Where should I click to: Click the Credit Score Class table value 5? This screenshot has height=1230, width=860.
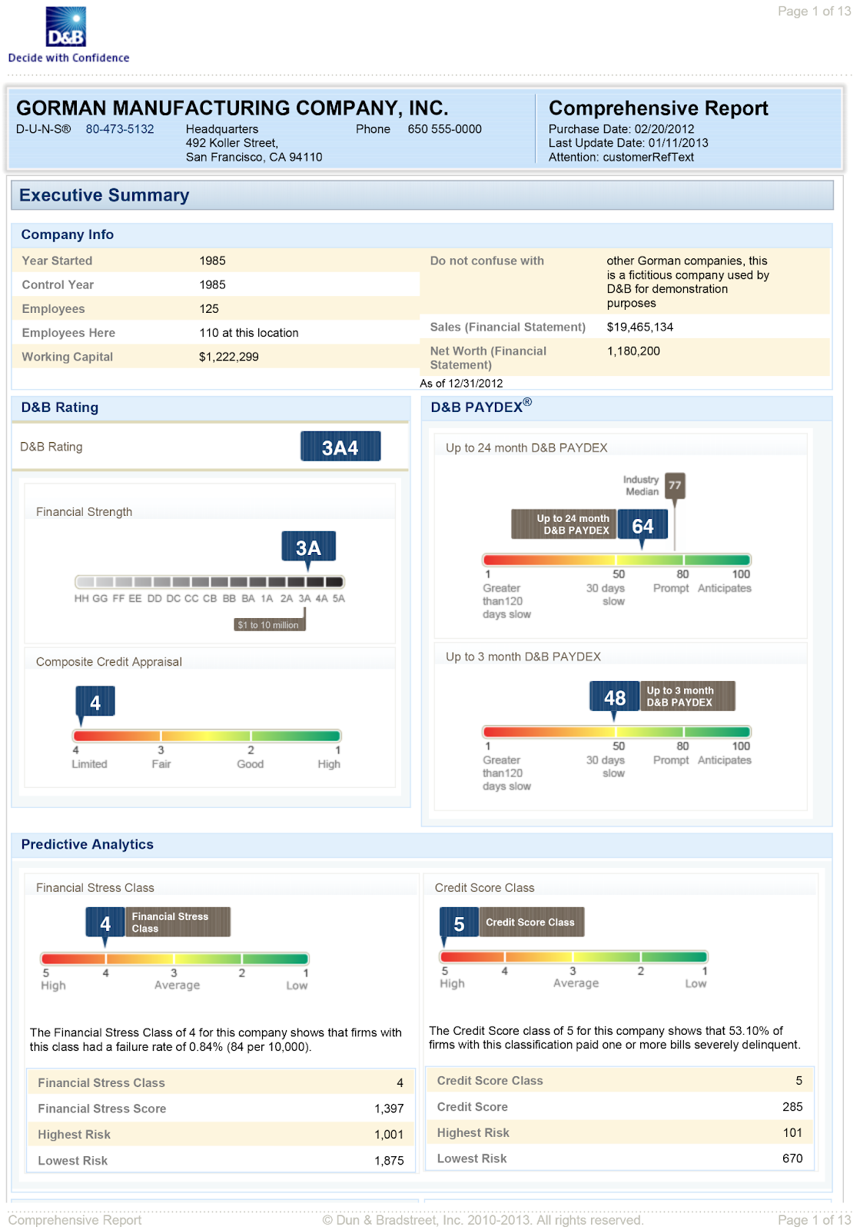pos(799,1081)
